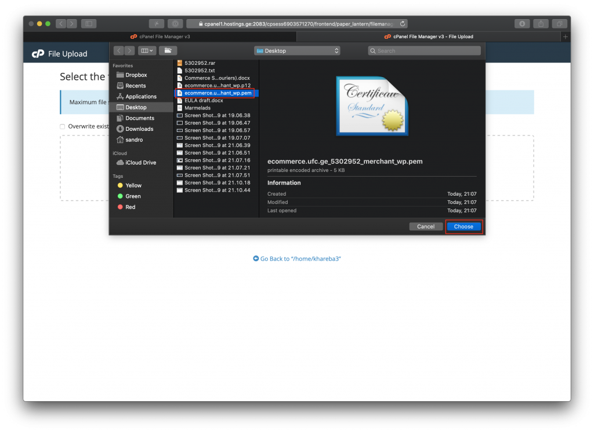This screenshot has height=432, width=594.
Task: Toggle Safari's sidebar icon
Action: [x=89, y=24]
